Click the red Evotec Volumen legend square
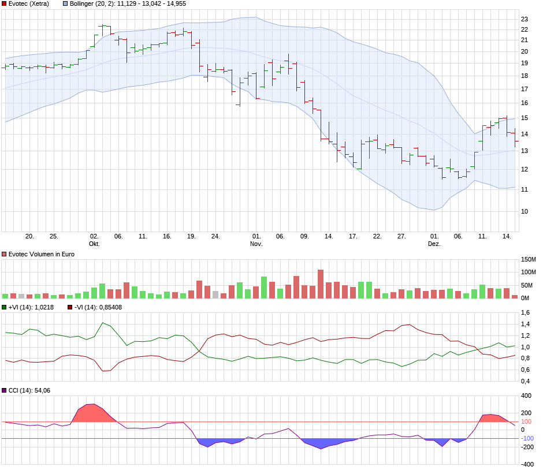543x470 pixels. coord(5,254)
